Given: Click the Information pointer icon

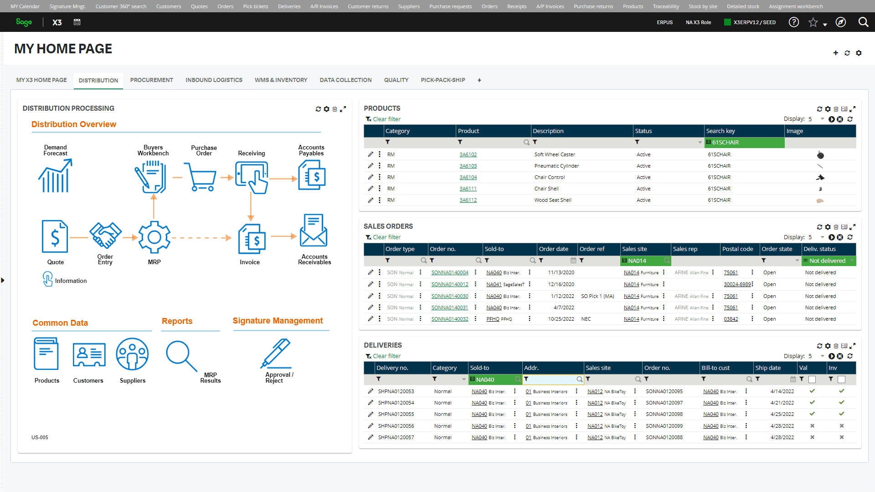Looking at the screenshot, I should coord(48,279).
